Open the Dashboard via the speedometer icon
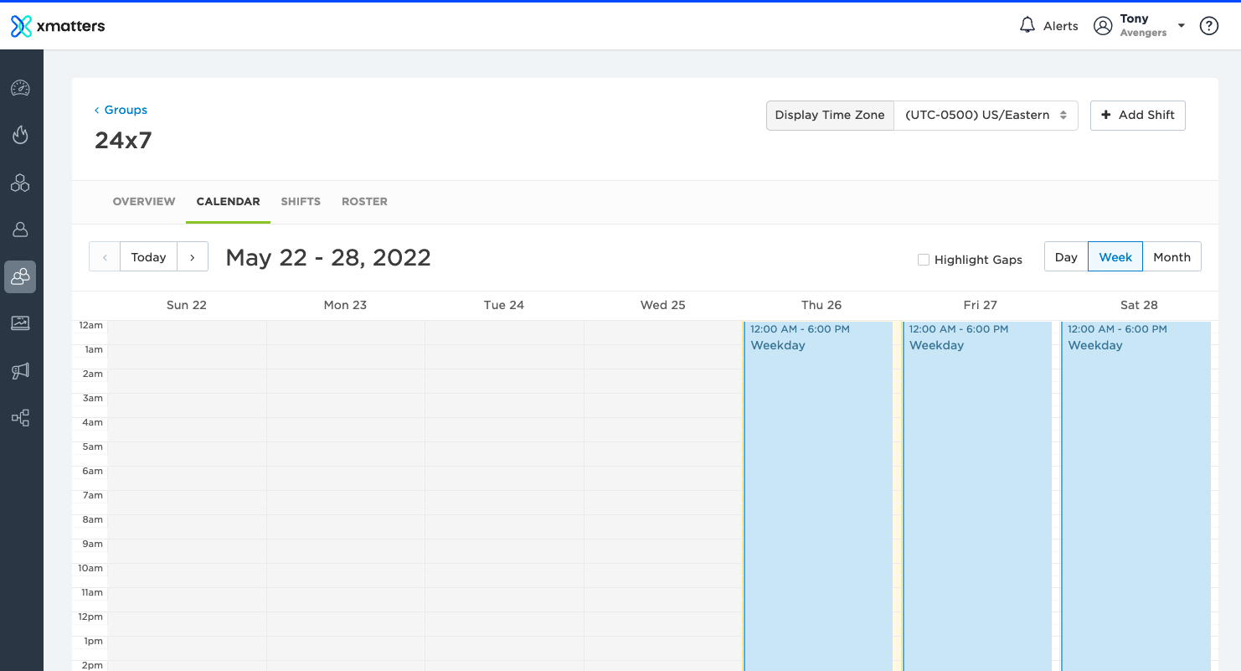The width and height of the screenshot is (1241, 671). [20, 87]
